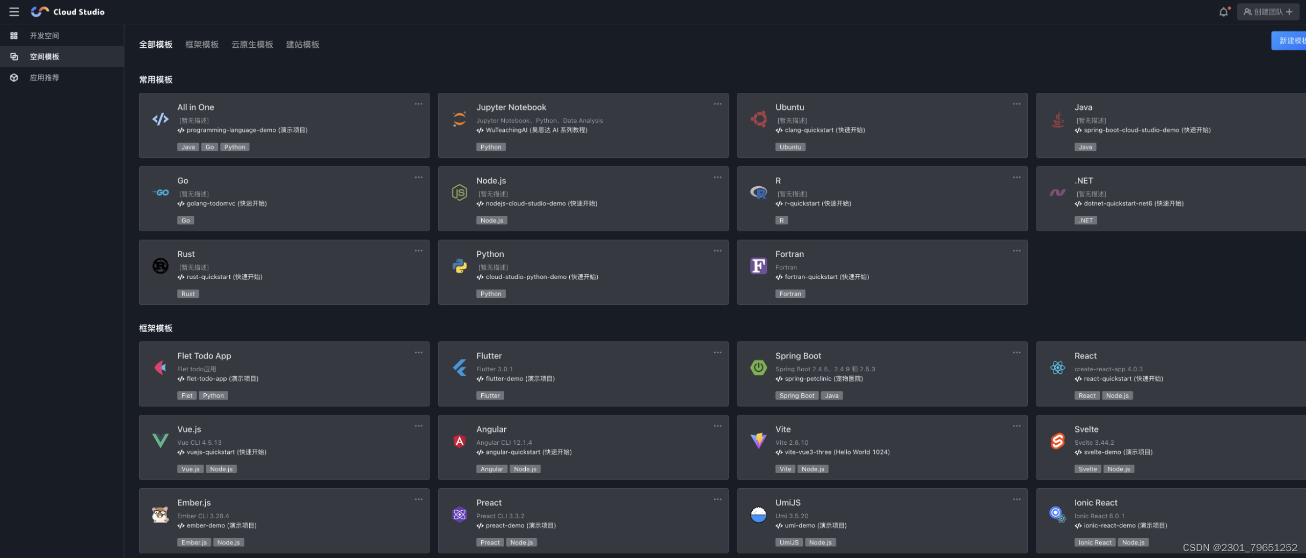Click the Ember.js card title
Image resolution: width=1306 pixels, height=558 pixels.
[x=194, y=503]
